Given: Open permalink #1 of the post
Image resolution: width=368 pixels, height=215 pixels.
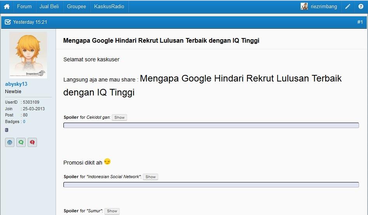Looking at the screenshot, I should 360,22.
